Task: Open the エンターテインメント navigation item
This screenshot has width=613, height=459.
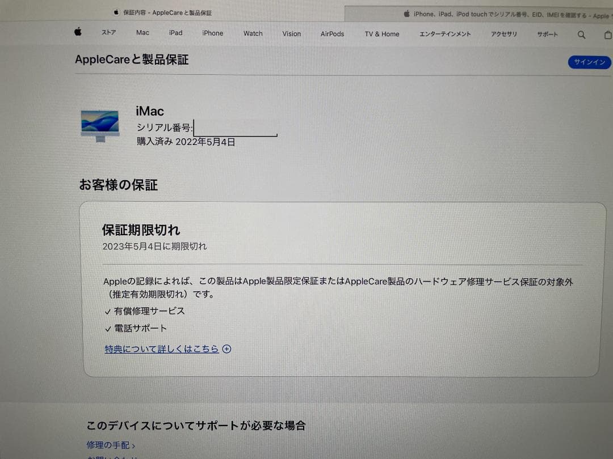Action: (x=446, y=35)
